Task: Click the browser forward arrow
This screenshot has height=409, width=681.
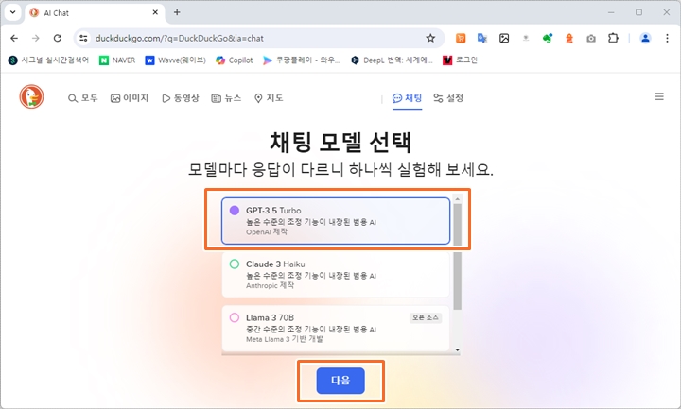Action: [x=36, y=38]
